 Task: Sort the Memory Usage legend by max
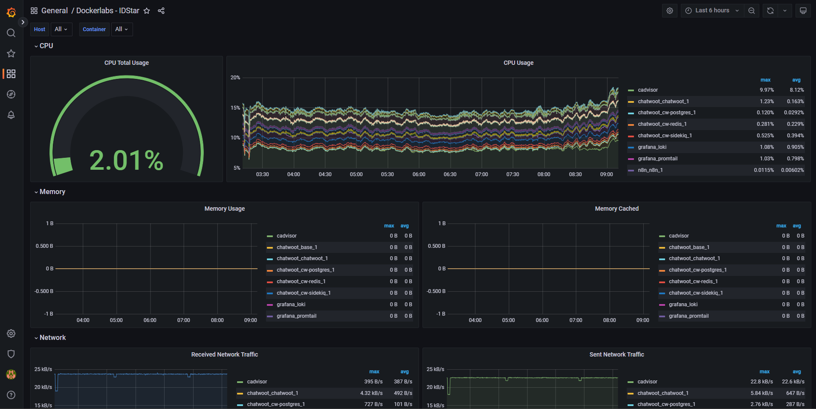pyautogui.click(x=389, y=226)
